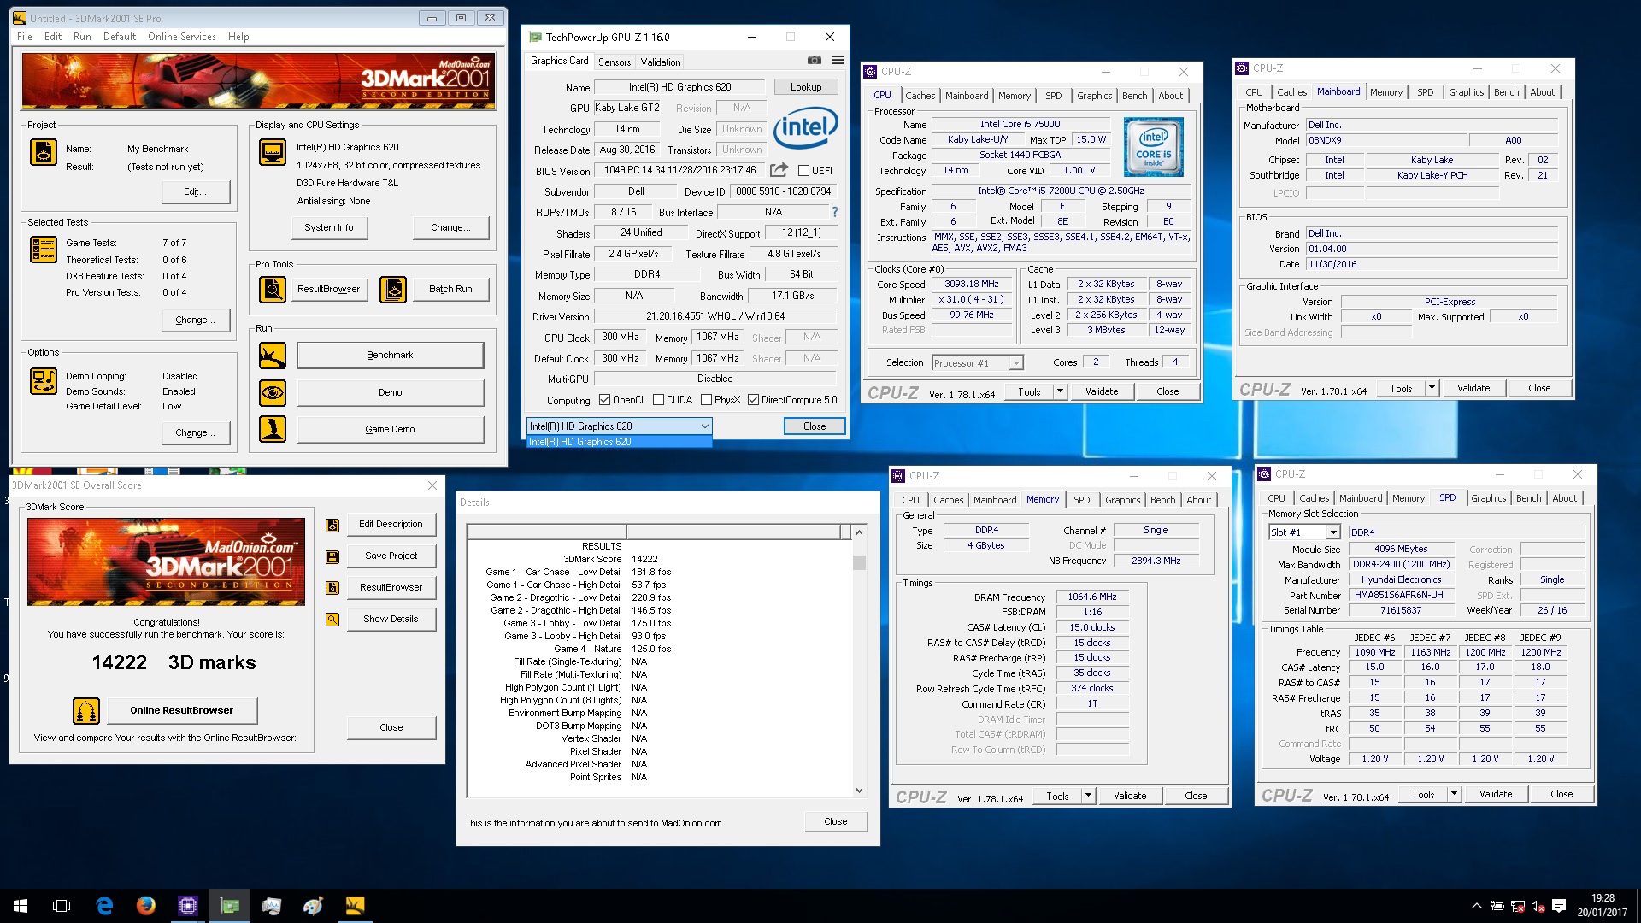The height and width of the screenshot is (923, 1641).
Task: Toggle the UEFI checkbox in GPU-Z
Action: pos(803,171)
